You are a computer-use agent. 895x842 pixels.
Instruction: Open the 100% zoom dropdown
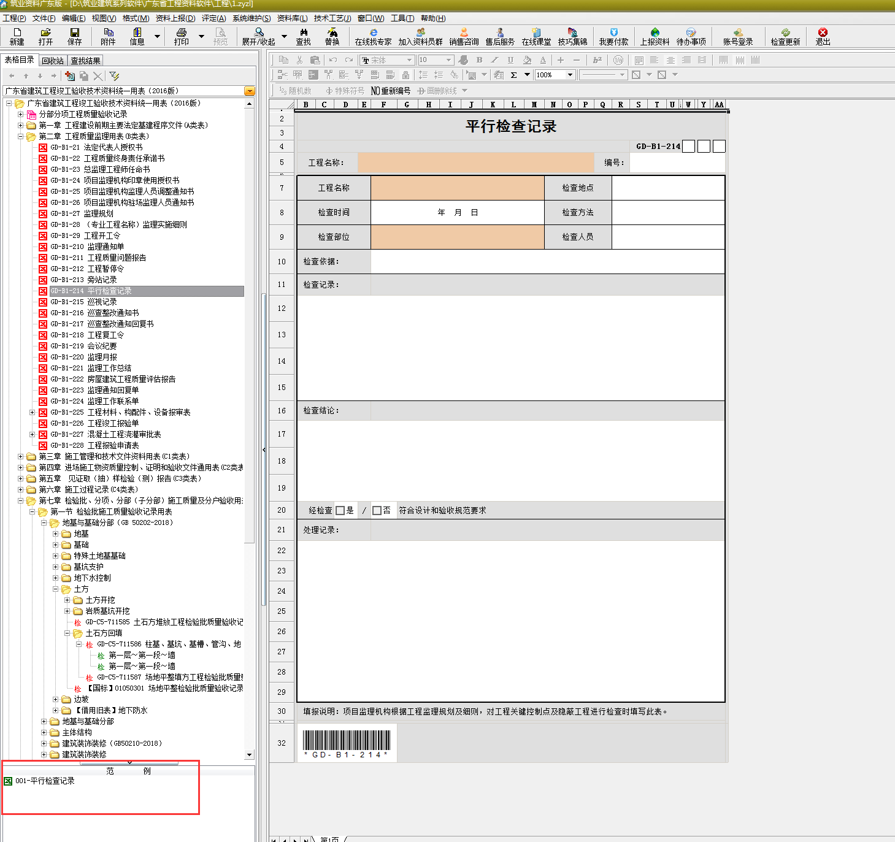pos(570,75)
